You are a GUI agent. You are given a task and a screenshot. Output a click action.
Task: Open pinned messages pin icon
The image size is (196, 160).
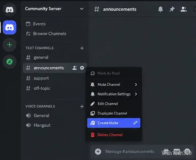click(172, 9)
